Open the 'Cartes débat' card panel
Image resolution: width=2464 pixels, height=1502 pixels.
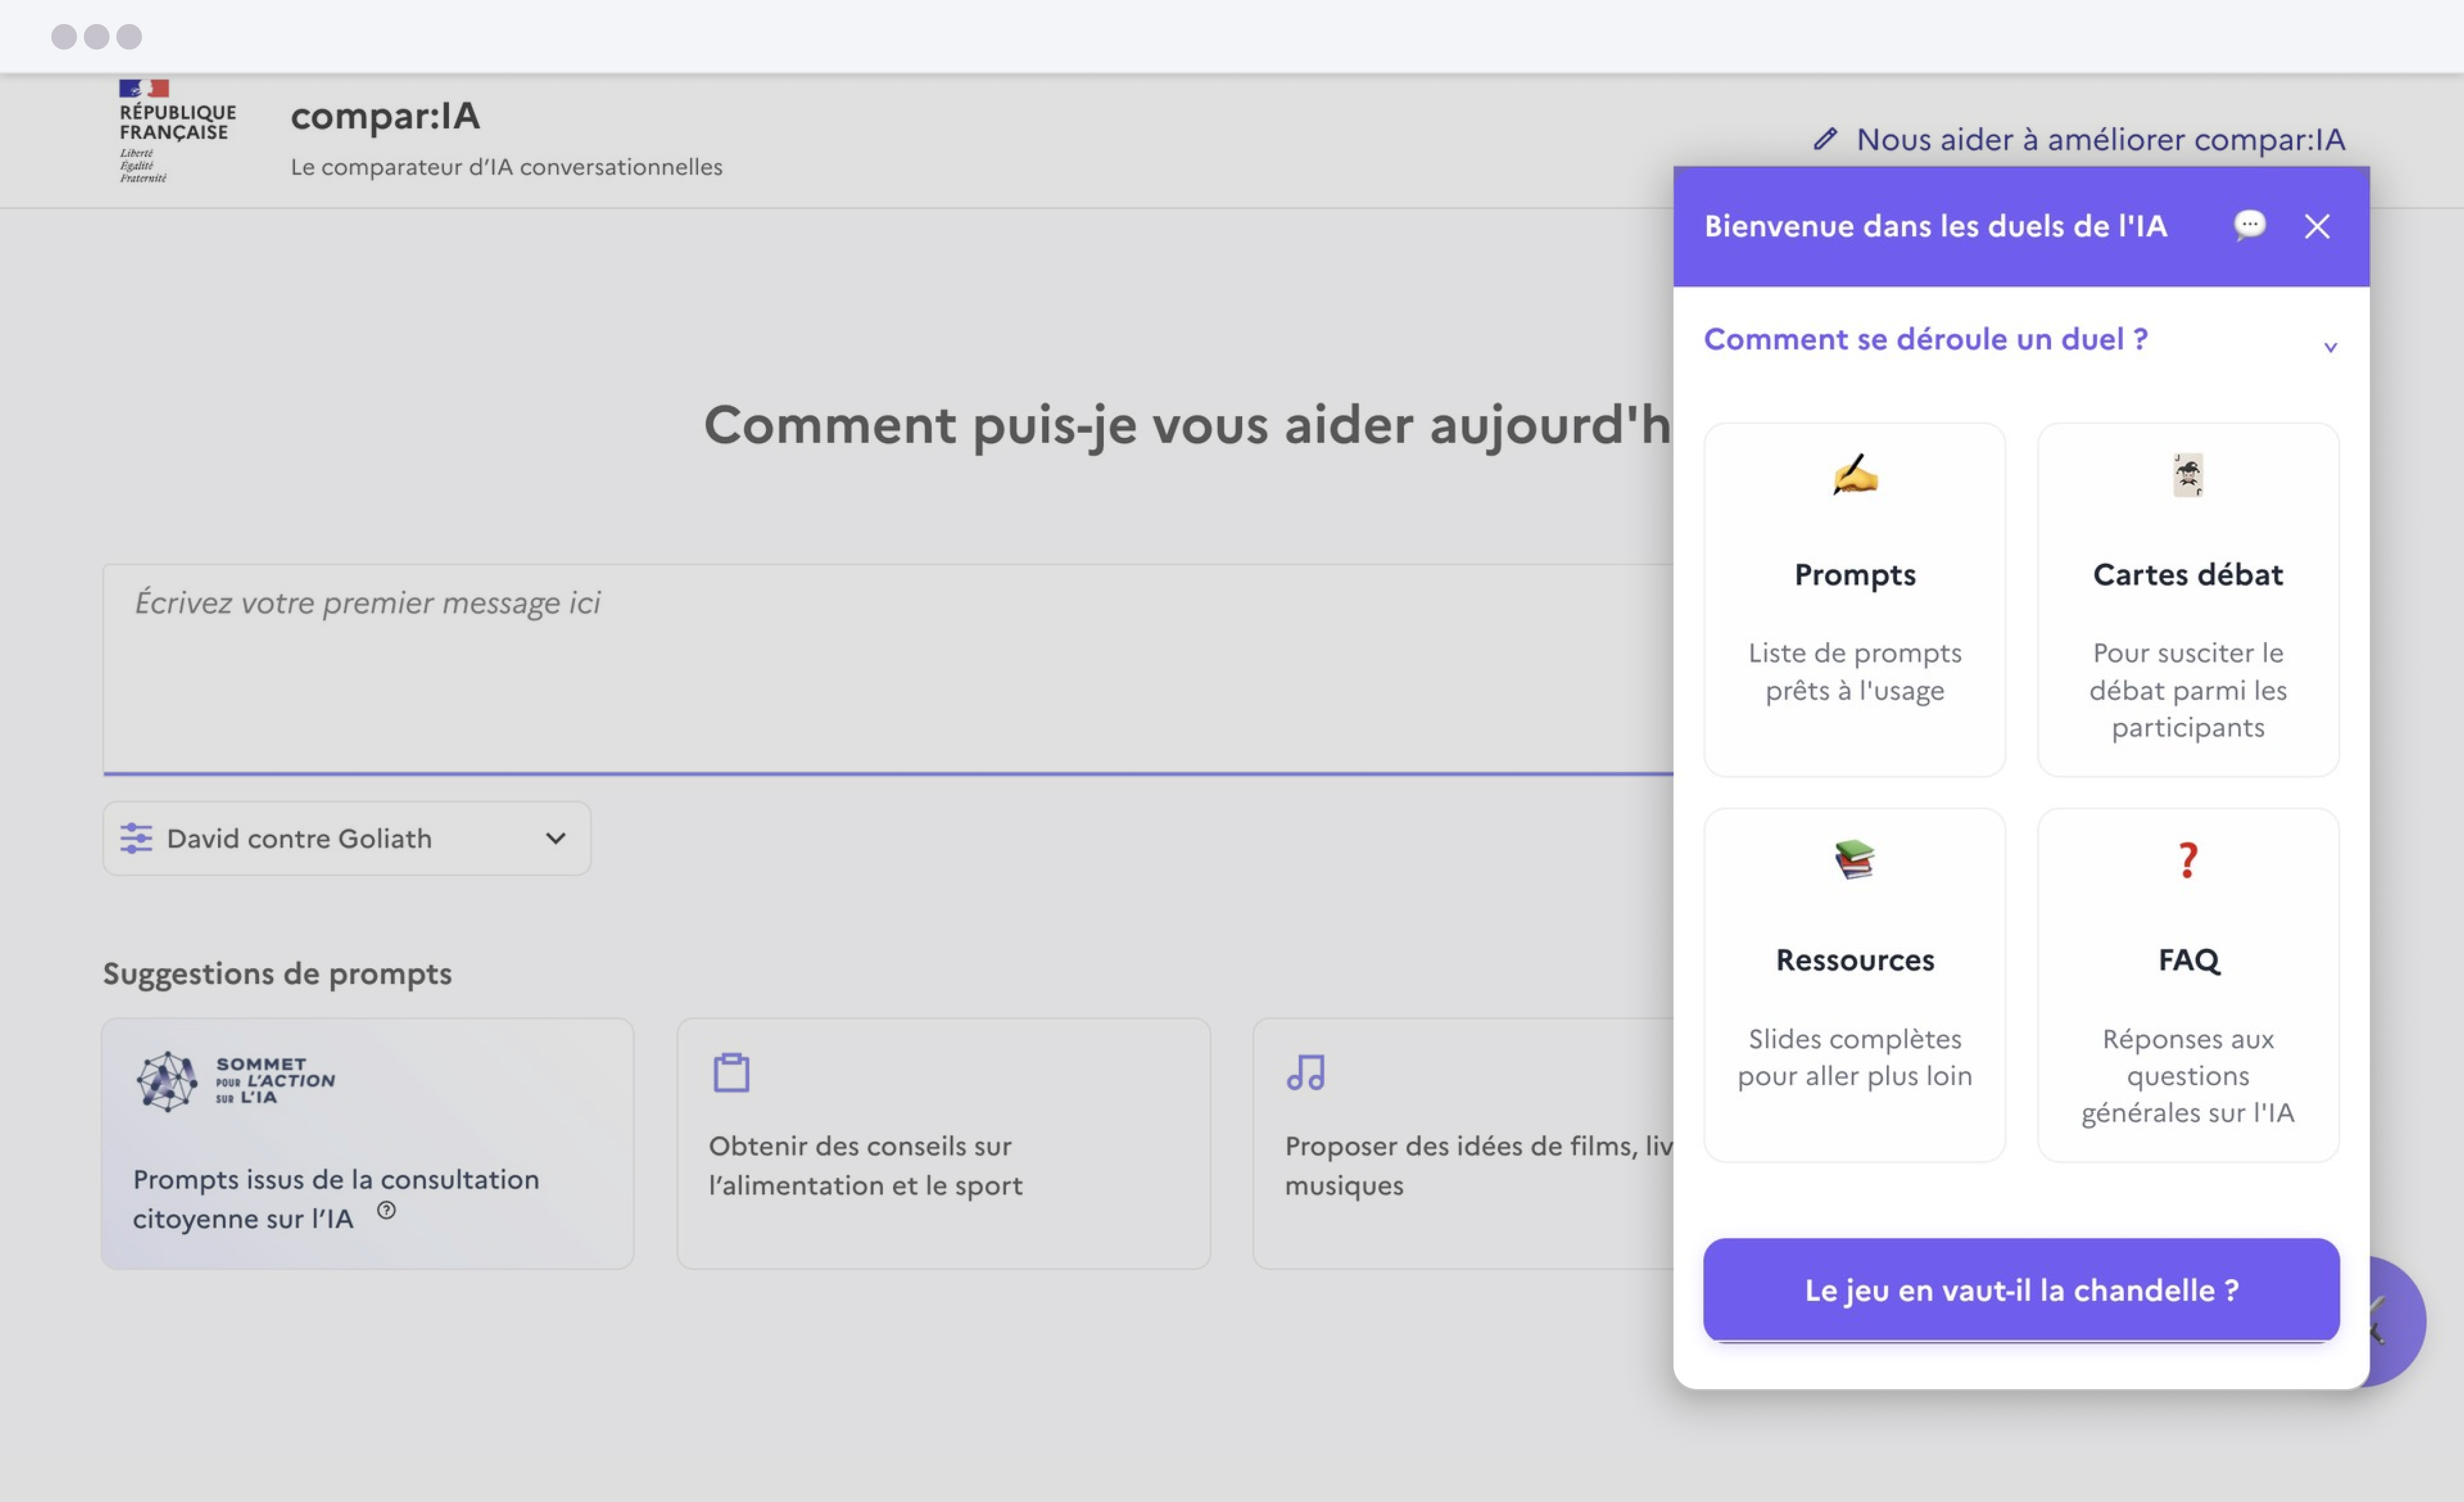(2188, 600)
